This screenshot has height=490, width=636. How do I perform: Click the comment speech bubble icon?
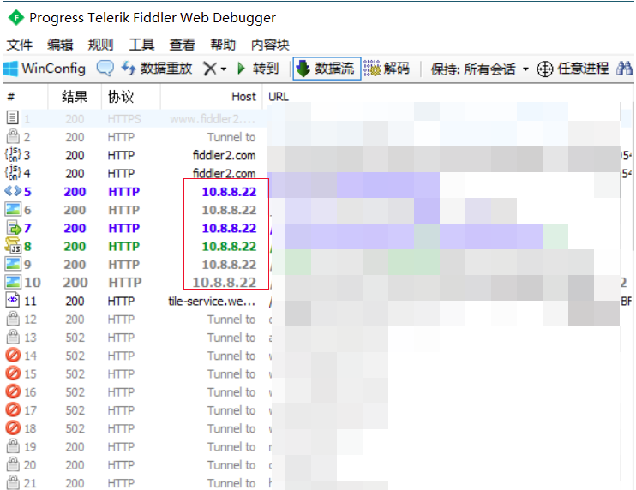coord(105,68)
